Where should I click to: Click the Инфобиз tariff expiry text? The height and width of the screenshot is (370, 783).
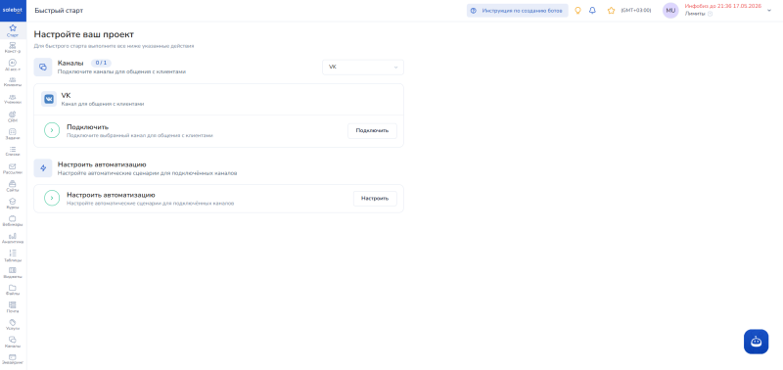tap(723, 6)
